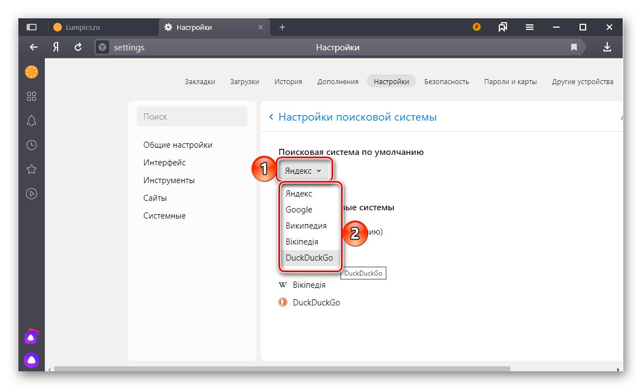Open the tableau grid icon in sidebar
Screen dimensions: 641x389
pyautogui.click(x=32, y=96)
